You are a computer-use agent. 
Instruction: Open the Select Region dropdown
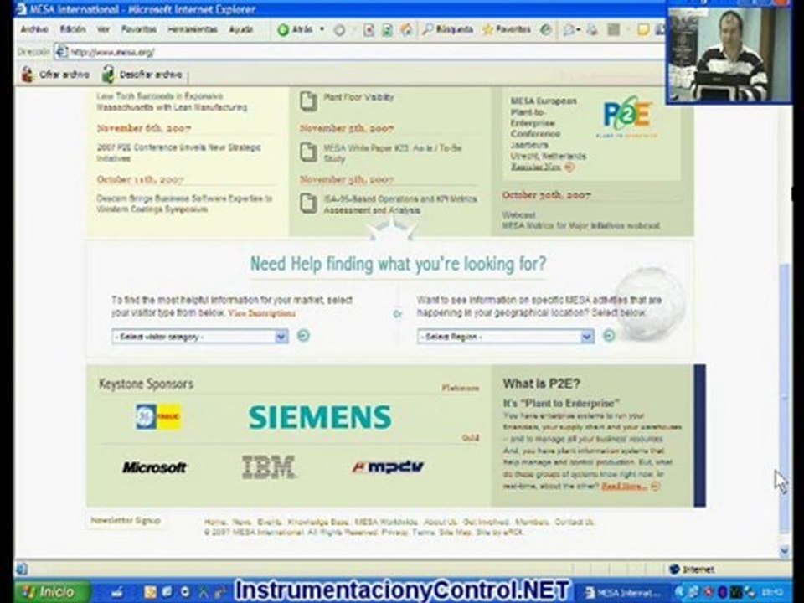click(x=506, y=337)
